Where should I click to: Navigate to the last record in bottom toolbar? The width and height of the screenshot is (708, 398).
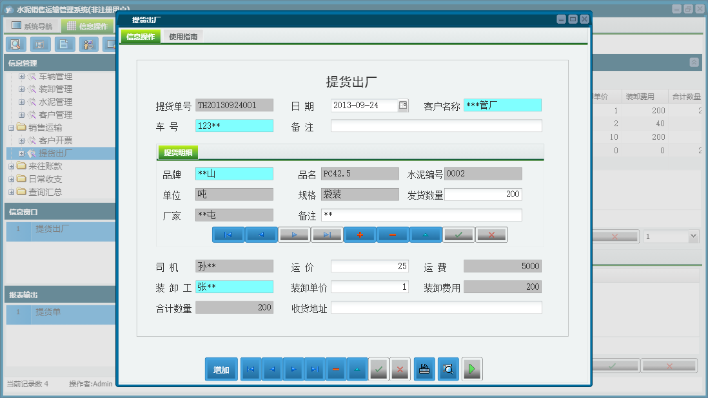pyautogui.click(x=315, y=369)
